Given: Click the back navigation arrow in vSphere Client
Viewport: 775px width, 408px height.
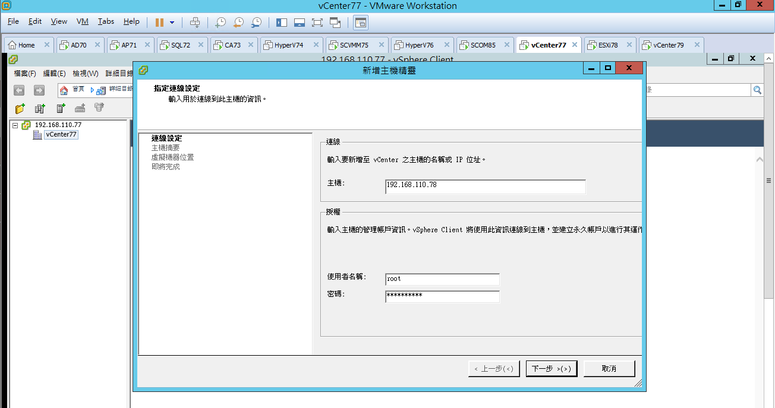Looking at the screenshot, I should click(x=19, y=90).
